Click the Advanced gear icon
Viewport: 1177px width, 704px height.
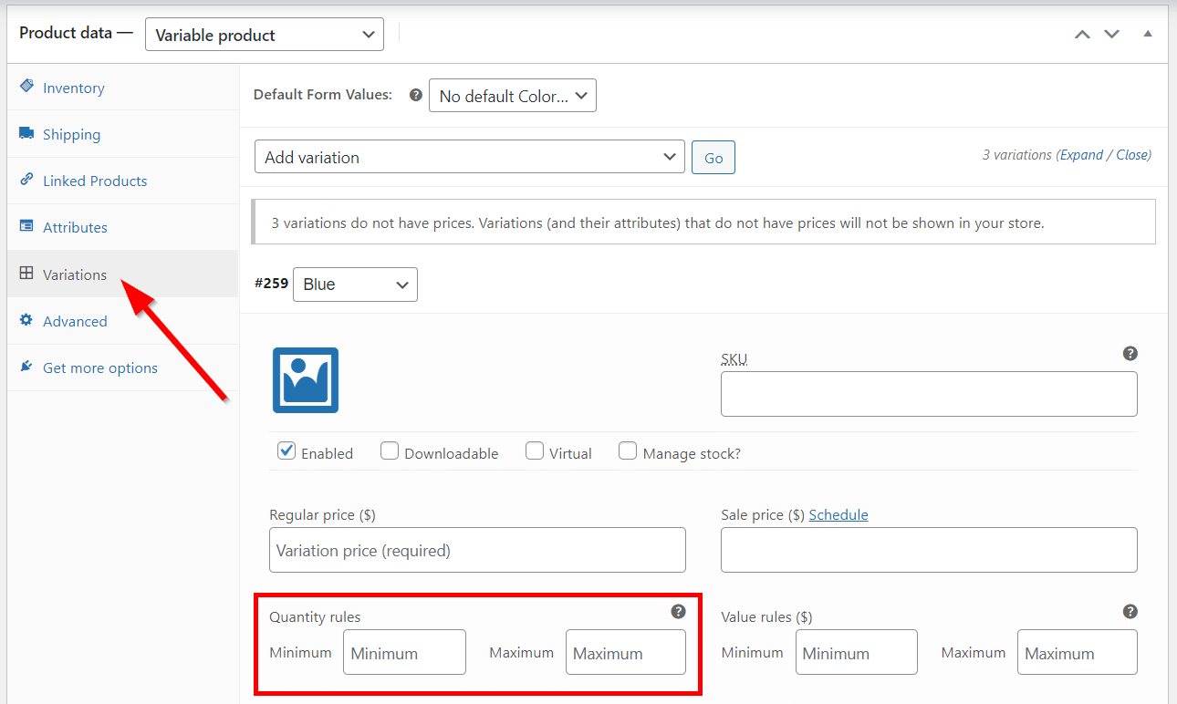(26, 320)
